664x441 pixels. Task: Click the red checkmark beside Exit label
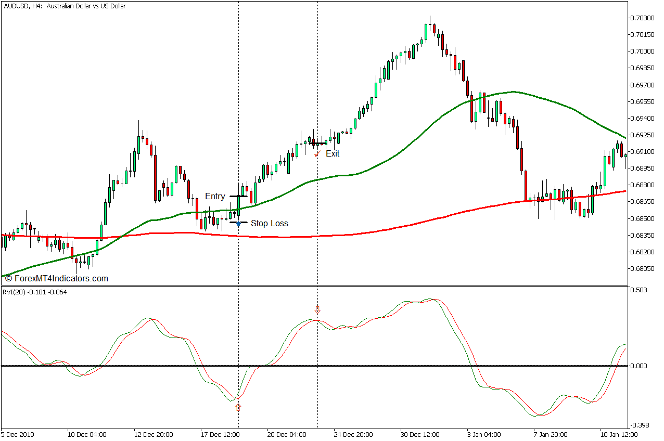click(x=317, y=154)
